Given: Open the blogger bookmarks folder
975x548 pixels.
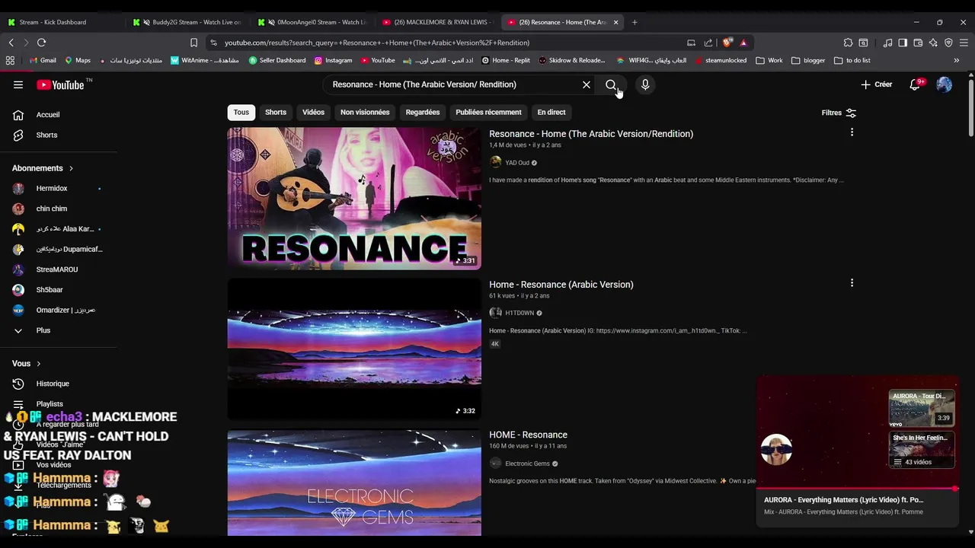Looking at the screenshot, I should coord(808,60).
